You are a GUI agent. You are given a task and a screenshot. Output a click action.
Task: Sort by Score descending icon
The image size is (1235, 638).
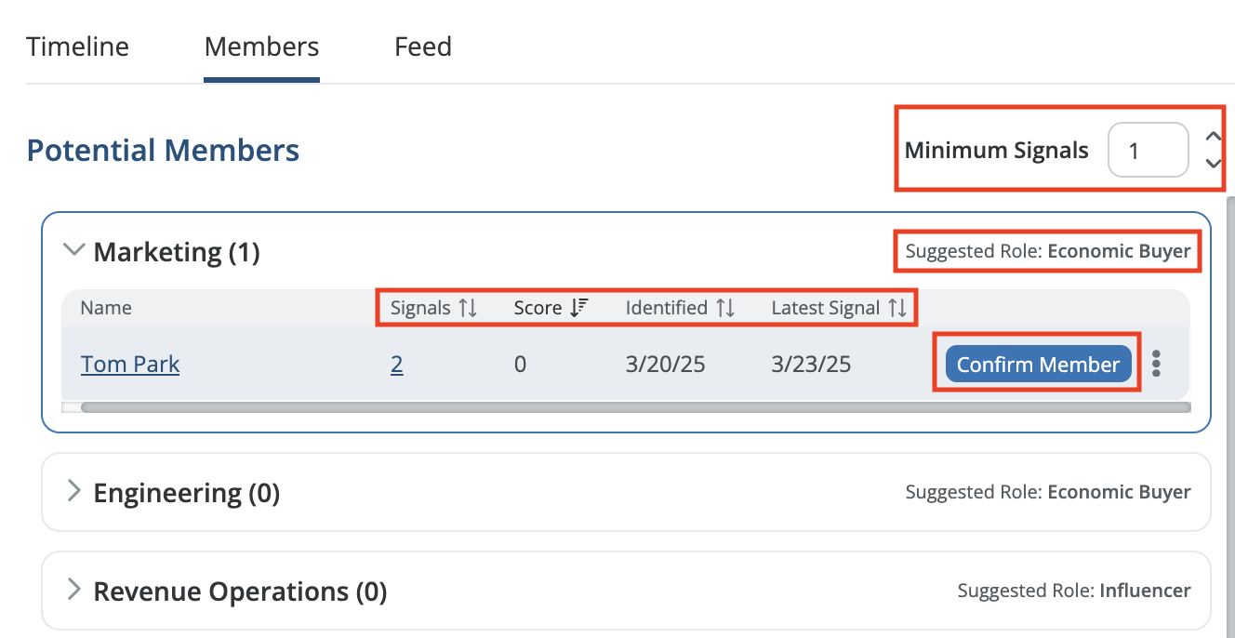[x=578, y=309]
